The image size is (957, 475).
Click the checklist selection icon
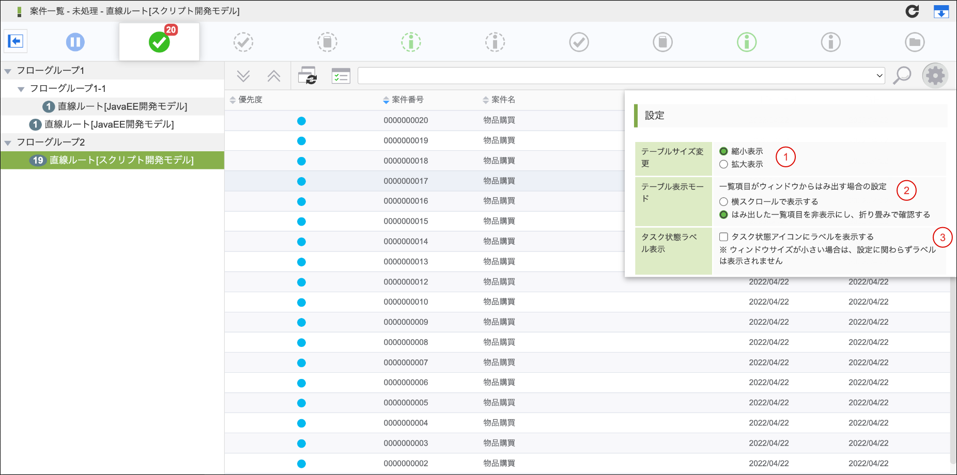(x=341, y=76)
